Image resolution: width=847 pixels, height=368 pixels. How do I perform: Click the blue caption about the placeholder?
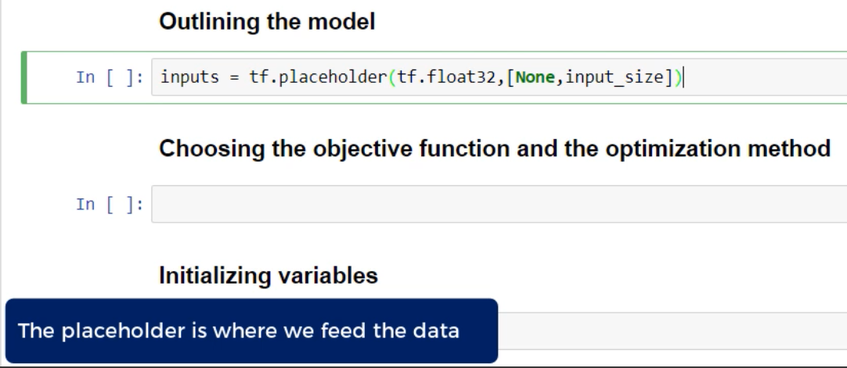point(250,330)
